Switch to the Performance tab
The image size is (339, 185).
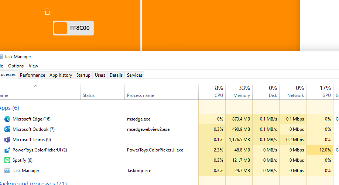(32, 75)
